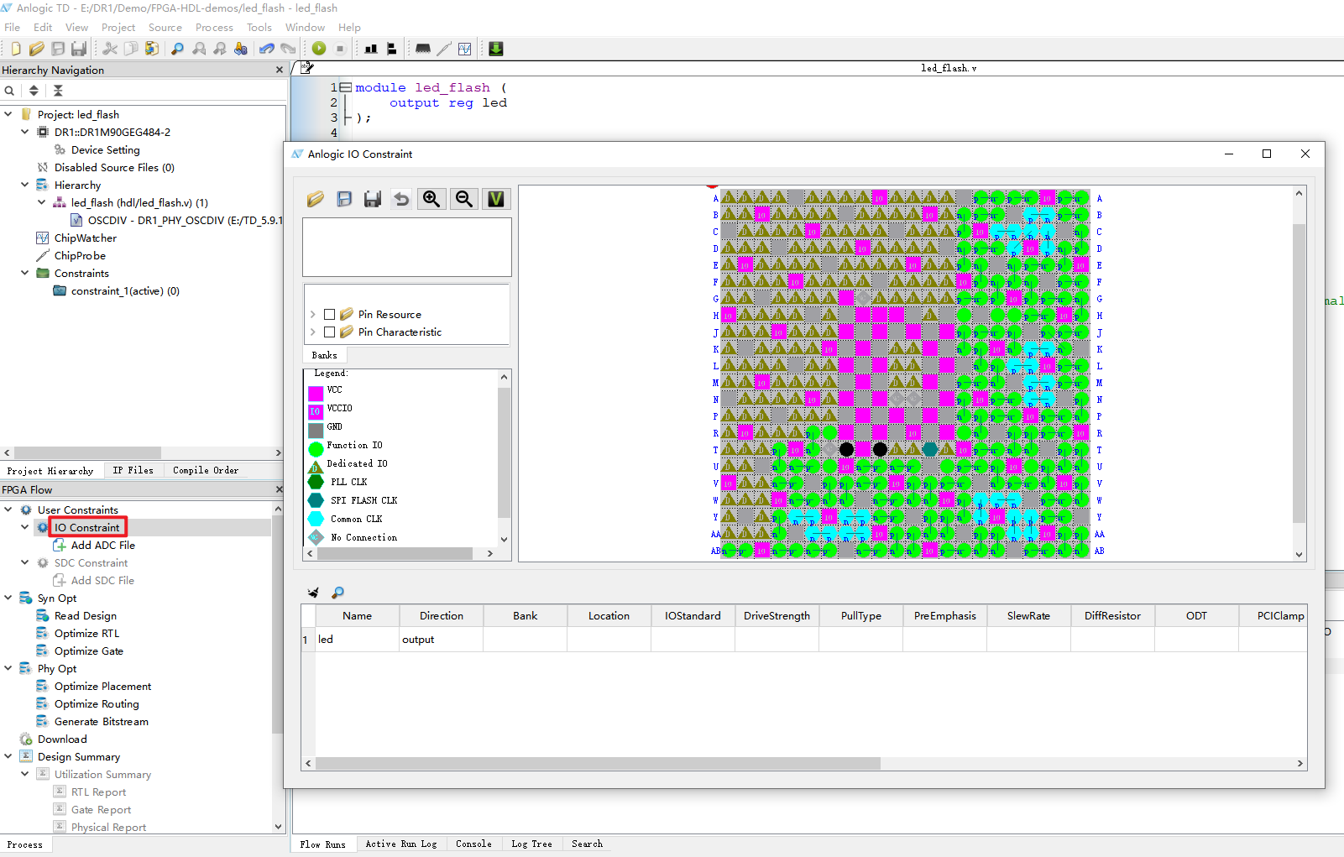The height and width of the screenshot is (857, 1344).
Task: Select Generate Bitstream in FPGA Flow
Action: click(102, 722)
